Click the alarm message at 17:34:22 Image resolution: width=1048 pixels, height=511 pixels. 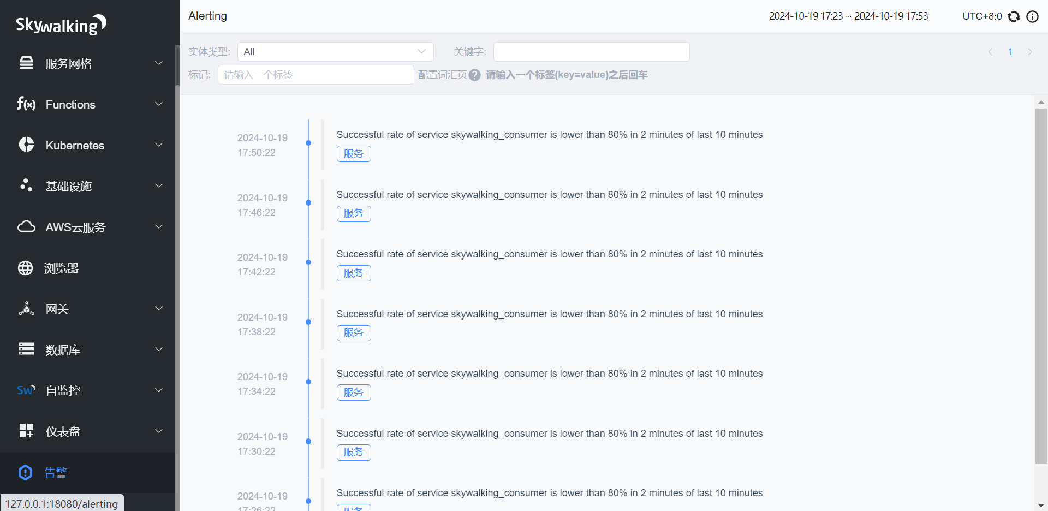point(550,374)
